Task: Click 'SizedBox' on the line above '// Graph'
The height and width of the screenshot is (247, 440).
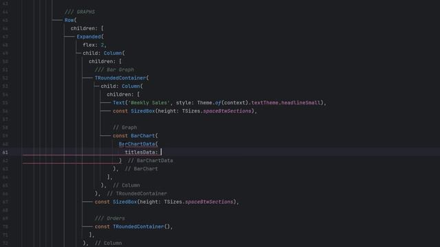Action: tap(142, 111)
